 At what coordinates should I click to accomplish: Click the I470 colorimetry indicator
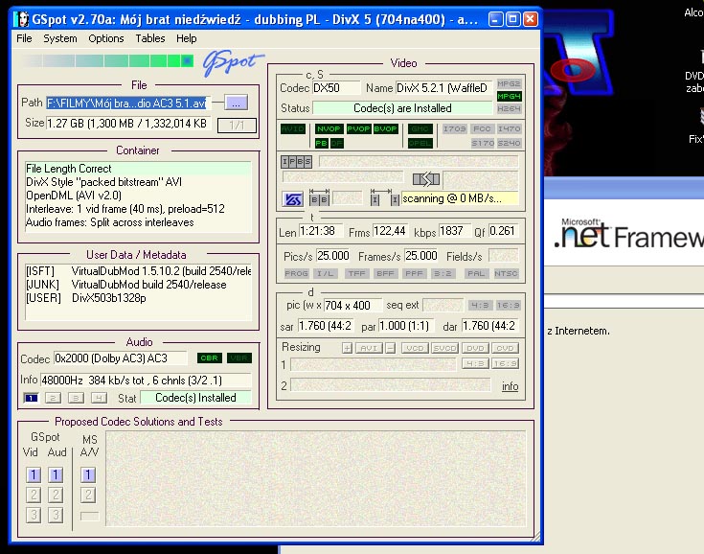(509, 129)
